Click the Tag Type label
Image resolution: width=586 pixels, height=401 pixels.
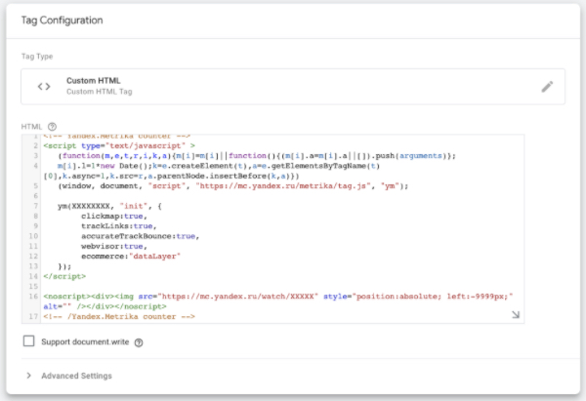[x=37, y=57]
